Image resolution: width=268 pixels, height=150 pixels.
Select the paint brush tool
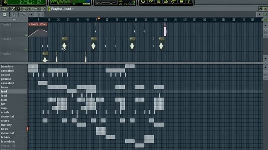tap(18, 9)
